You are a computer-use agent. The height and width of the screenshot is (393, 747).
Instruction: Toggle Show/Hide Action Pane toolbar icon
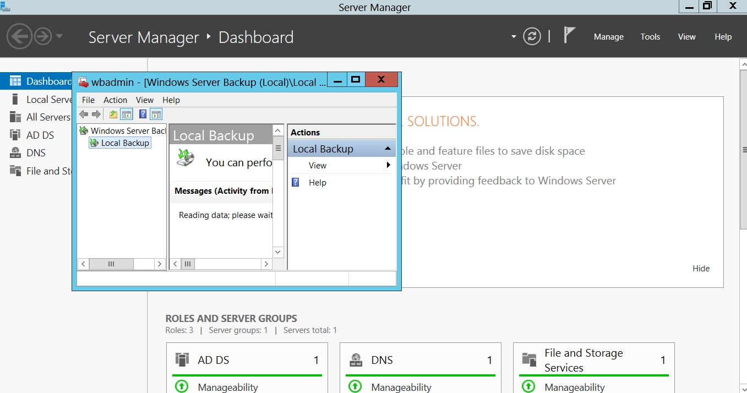click(x=156, y=114)
